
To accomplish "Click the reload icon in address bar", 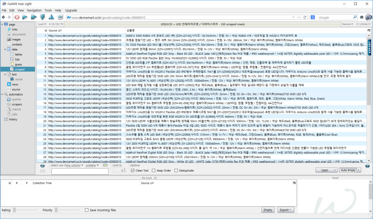I will (305, 17).
